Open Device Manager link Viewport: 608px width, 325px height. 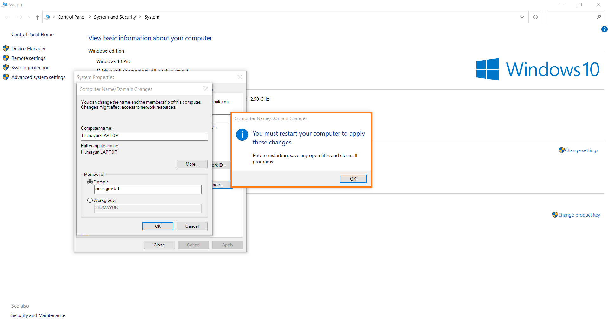coord(29,49)
